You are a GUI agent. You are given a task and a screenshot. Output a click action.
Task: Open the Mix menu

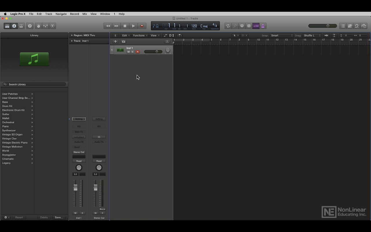(85, 14)
